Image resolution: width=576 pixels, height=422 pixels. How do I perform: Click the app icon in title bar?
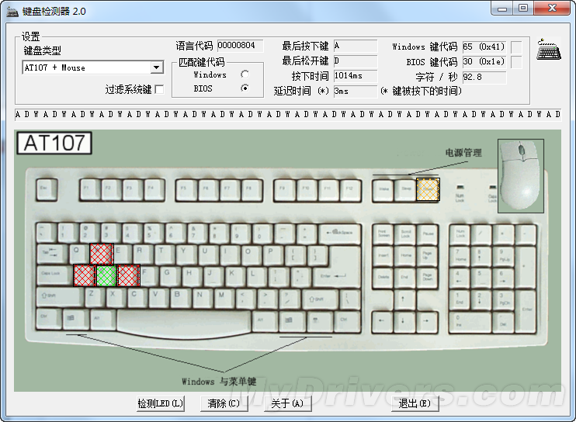click(12, 11)
